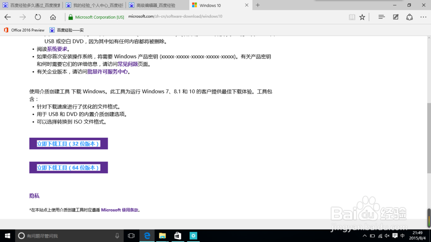Open the 系统要求 link
This screenshot has width=431, height=242.
click(x=57, y=49)
